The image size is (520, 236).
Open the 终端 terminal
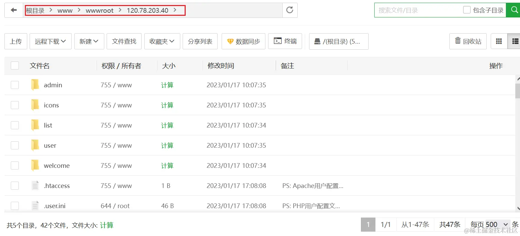285,41
